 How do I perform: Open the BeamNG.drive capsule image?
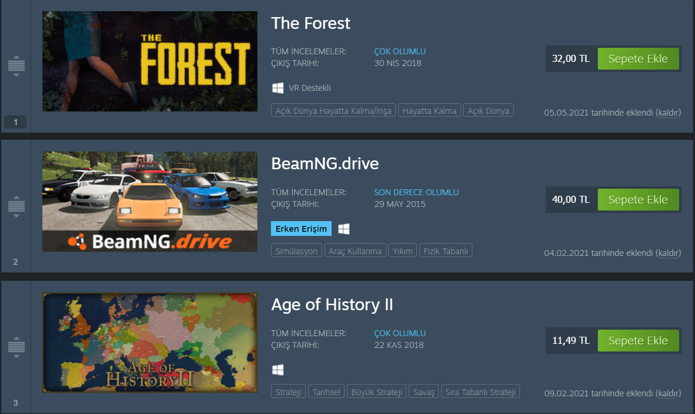tap(150, 202)
